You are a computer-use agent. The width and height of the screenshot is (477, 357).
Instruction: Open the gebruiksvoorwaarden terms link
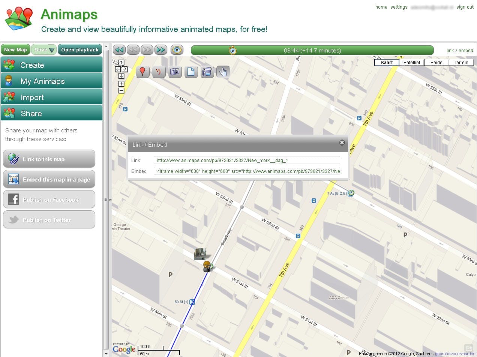(x=455, y=354)
